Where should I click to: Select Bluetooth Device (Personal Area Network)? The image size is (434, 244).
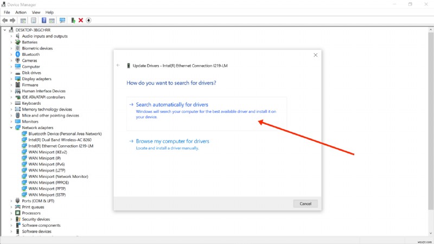65,133
